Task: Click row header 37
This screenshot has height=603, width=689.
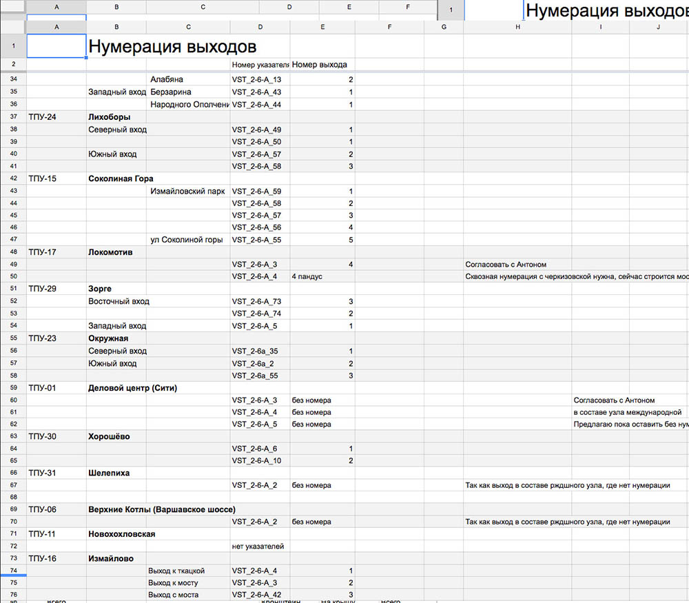Action: tap(13, 116)
